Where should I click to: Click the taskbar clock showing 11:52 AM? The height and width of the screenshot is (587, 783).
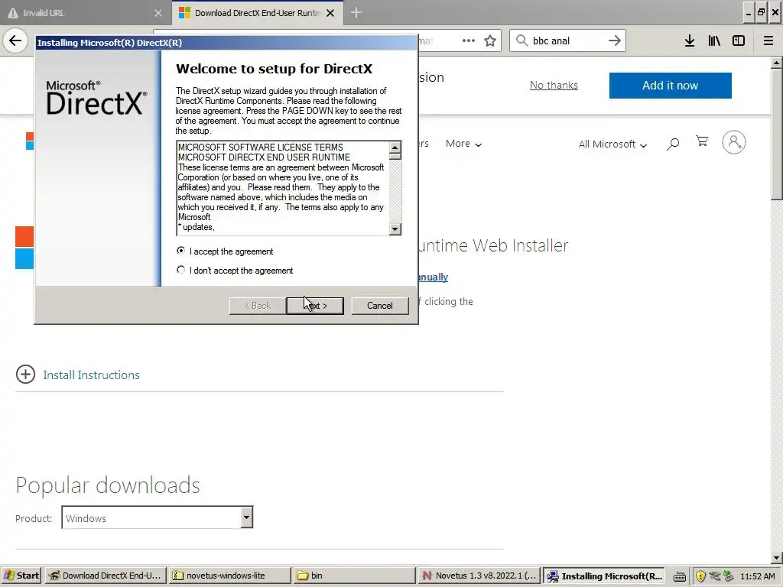tap(758, 576)
